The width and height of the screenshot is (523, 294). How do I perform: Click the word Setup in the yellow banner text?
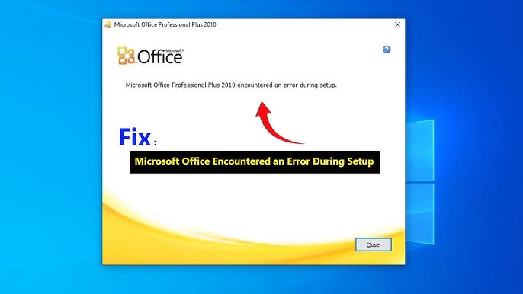(x=360, y=161)
